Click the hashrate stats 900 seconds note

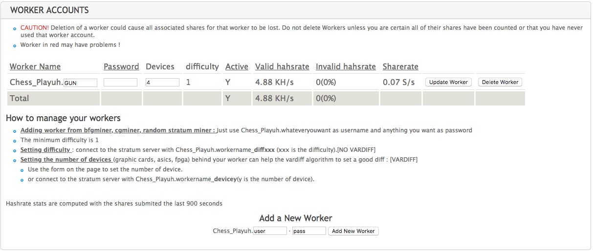tap(114, 203)
